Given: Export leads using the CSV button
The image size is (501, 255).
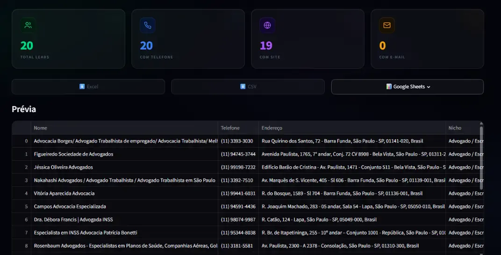Looking at the screenshot, I should coord(248,87).
